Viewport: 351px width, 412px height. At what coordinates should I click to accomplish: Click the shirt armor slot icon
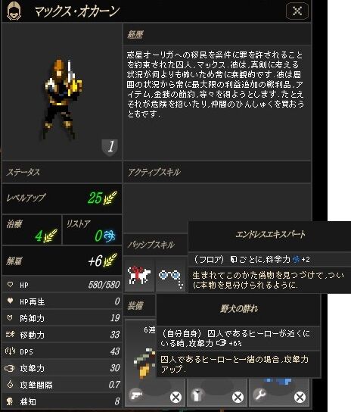197,395
